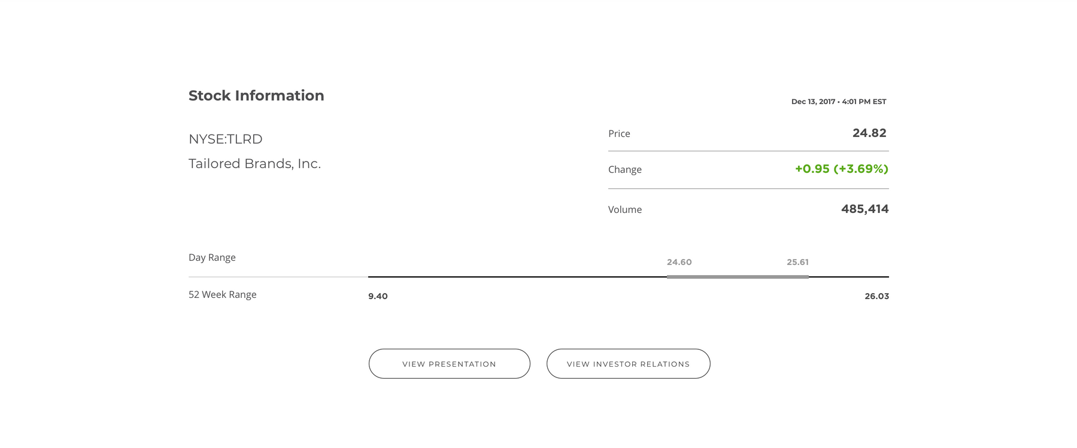The image size is (1077, 448).
Task: Click the Tailored Brands, Inc. name
Action: (254, 164)
